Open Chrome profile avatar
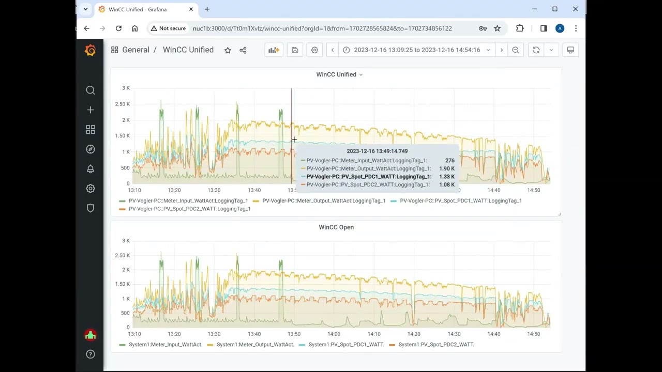 (560, 28)
